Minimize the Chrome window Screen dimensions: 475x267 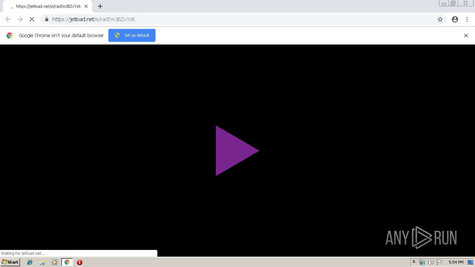444,3
